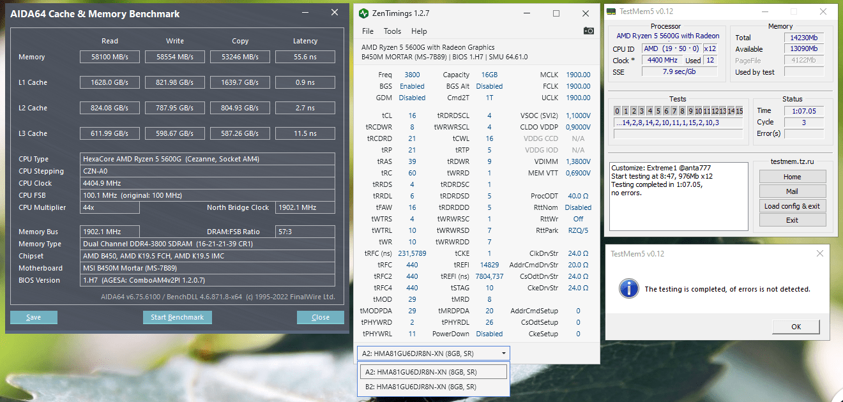843x402 pixels.
Task: Click BIOS Version 1.H7 AGESA field
Action: coord(208,280)
